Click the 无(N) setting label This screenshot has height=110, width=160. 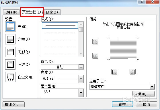(22, 27)
